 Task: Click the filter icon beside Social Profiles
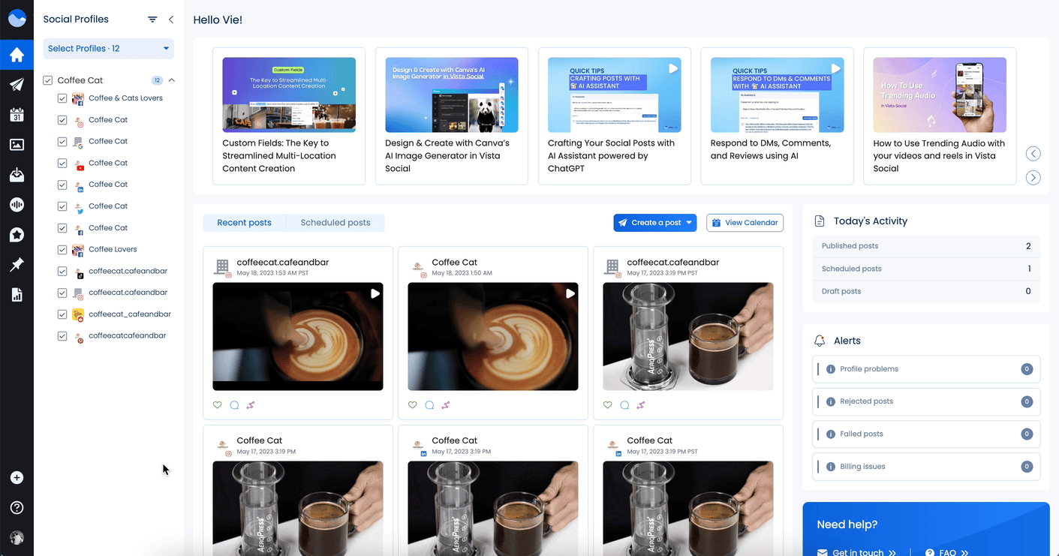pyautogui.click(x=152, y=19)
